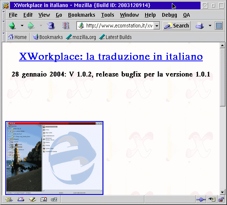Open the Back history dropdown arrow
The height and width of the screenshot is (205, 227).
tap(22, 26)
